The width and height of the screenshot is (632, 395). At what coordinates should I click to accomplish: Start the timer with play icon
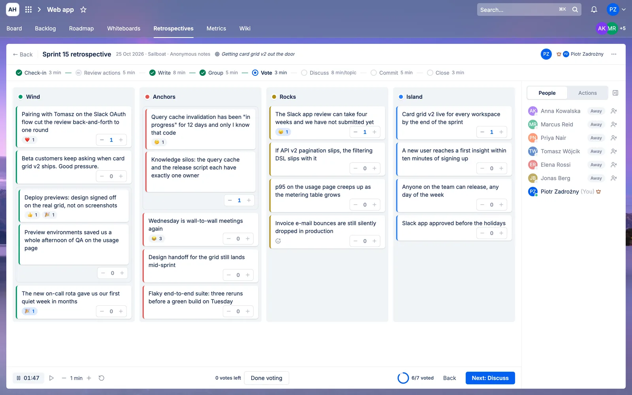pyautogui.click(x=51, y=378)
